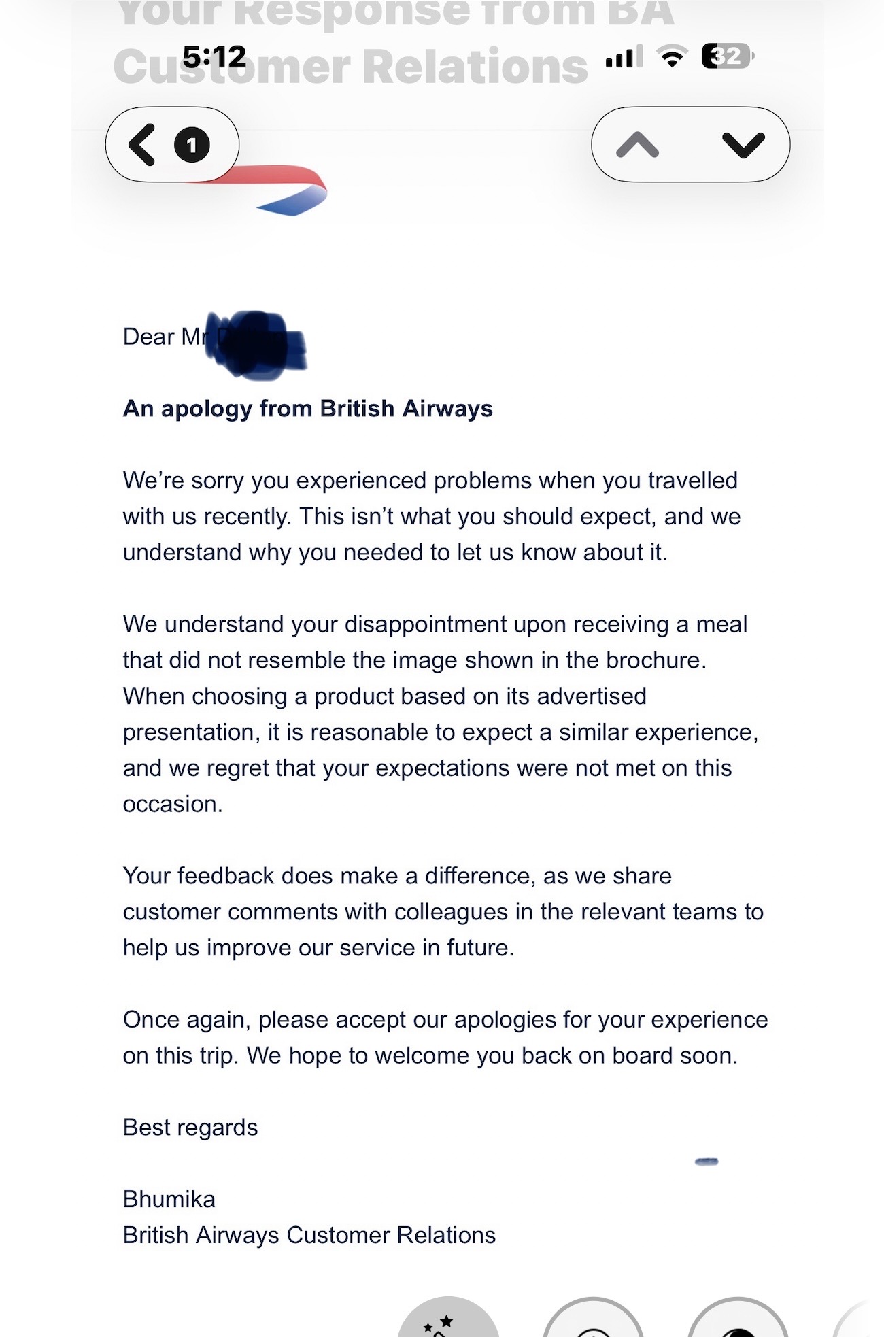Tap the battery indicator showing 32

point(728,56)
